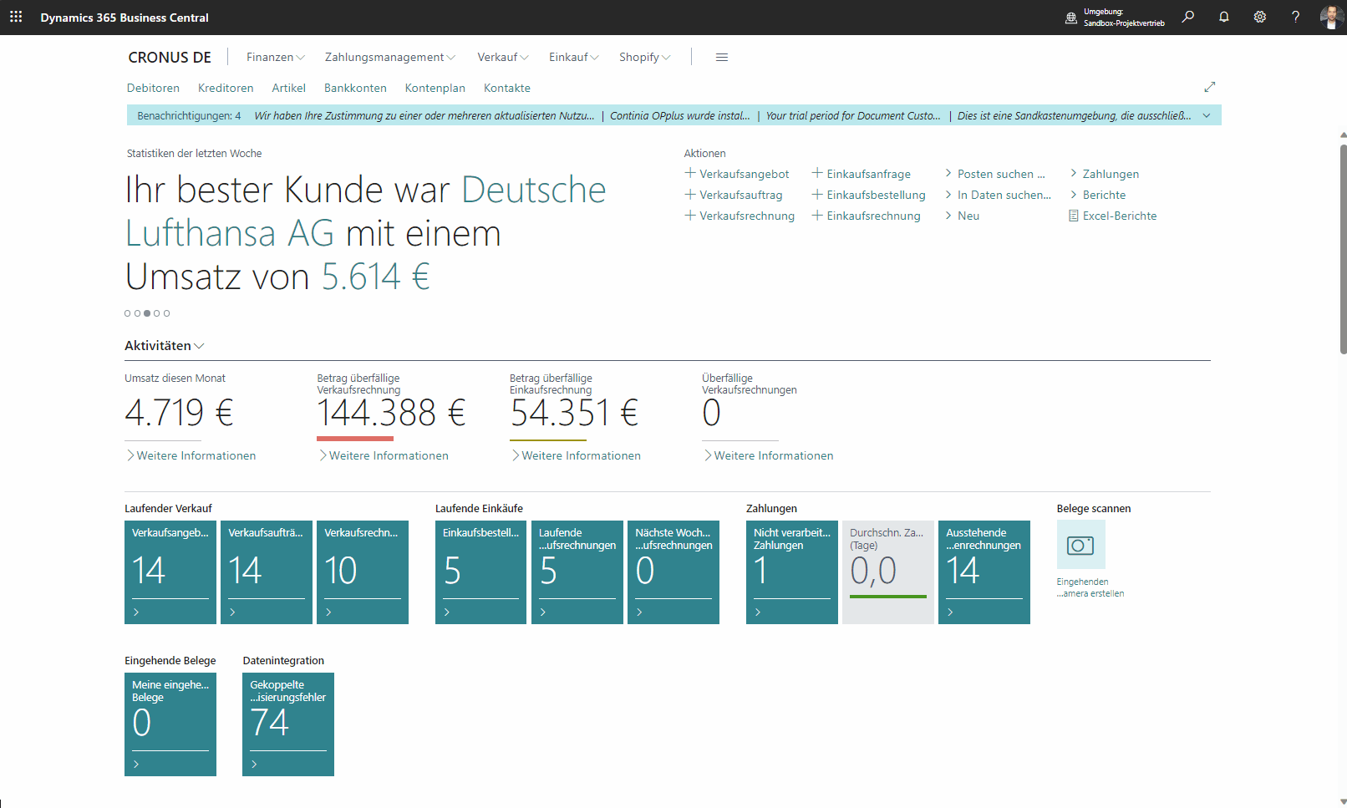Create a new Verkaufsrechnung
Image resolution: width=1347 pixels, height=808 pixels.
pyautogui.click(x=740, y=216)
